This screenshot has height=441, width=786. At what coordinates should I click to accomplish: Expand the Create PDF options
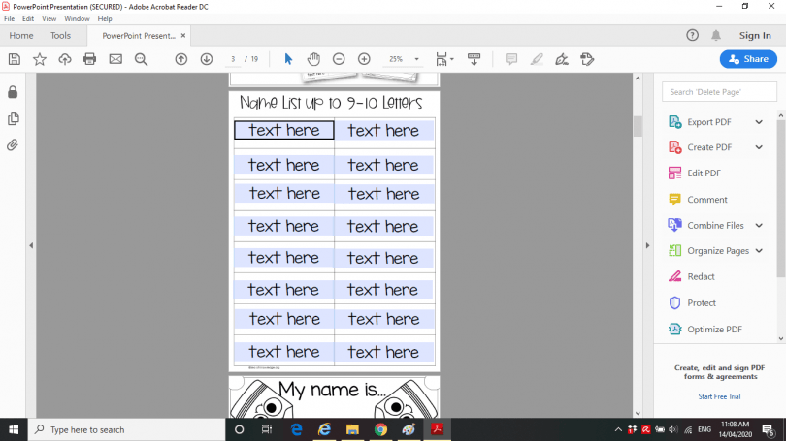pyautogui.click(x=759, y=147)
